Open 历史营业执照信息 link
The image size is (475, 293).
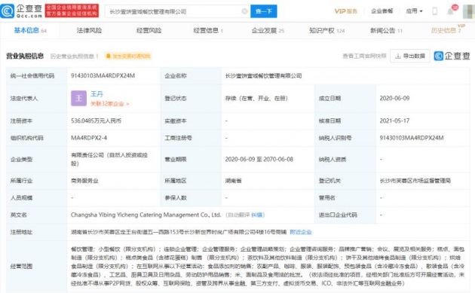pos(74,56)
